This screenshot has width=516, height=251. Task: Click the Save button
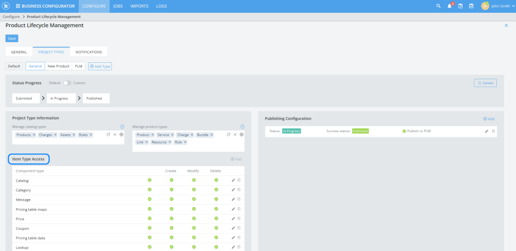(x=12, y=39)
